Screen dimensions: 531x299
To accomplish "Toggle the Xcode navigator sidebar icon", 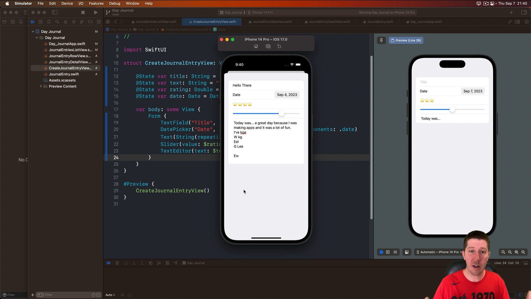I will [x=55, y=12].
